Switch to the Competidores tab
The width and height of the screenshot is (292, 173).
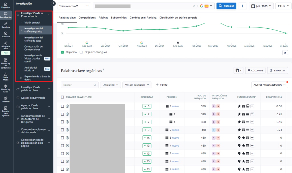coord(87,17)
